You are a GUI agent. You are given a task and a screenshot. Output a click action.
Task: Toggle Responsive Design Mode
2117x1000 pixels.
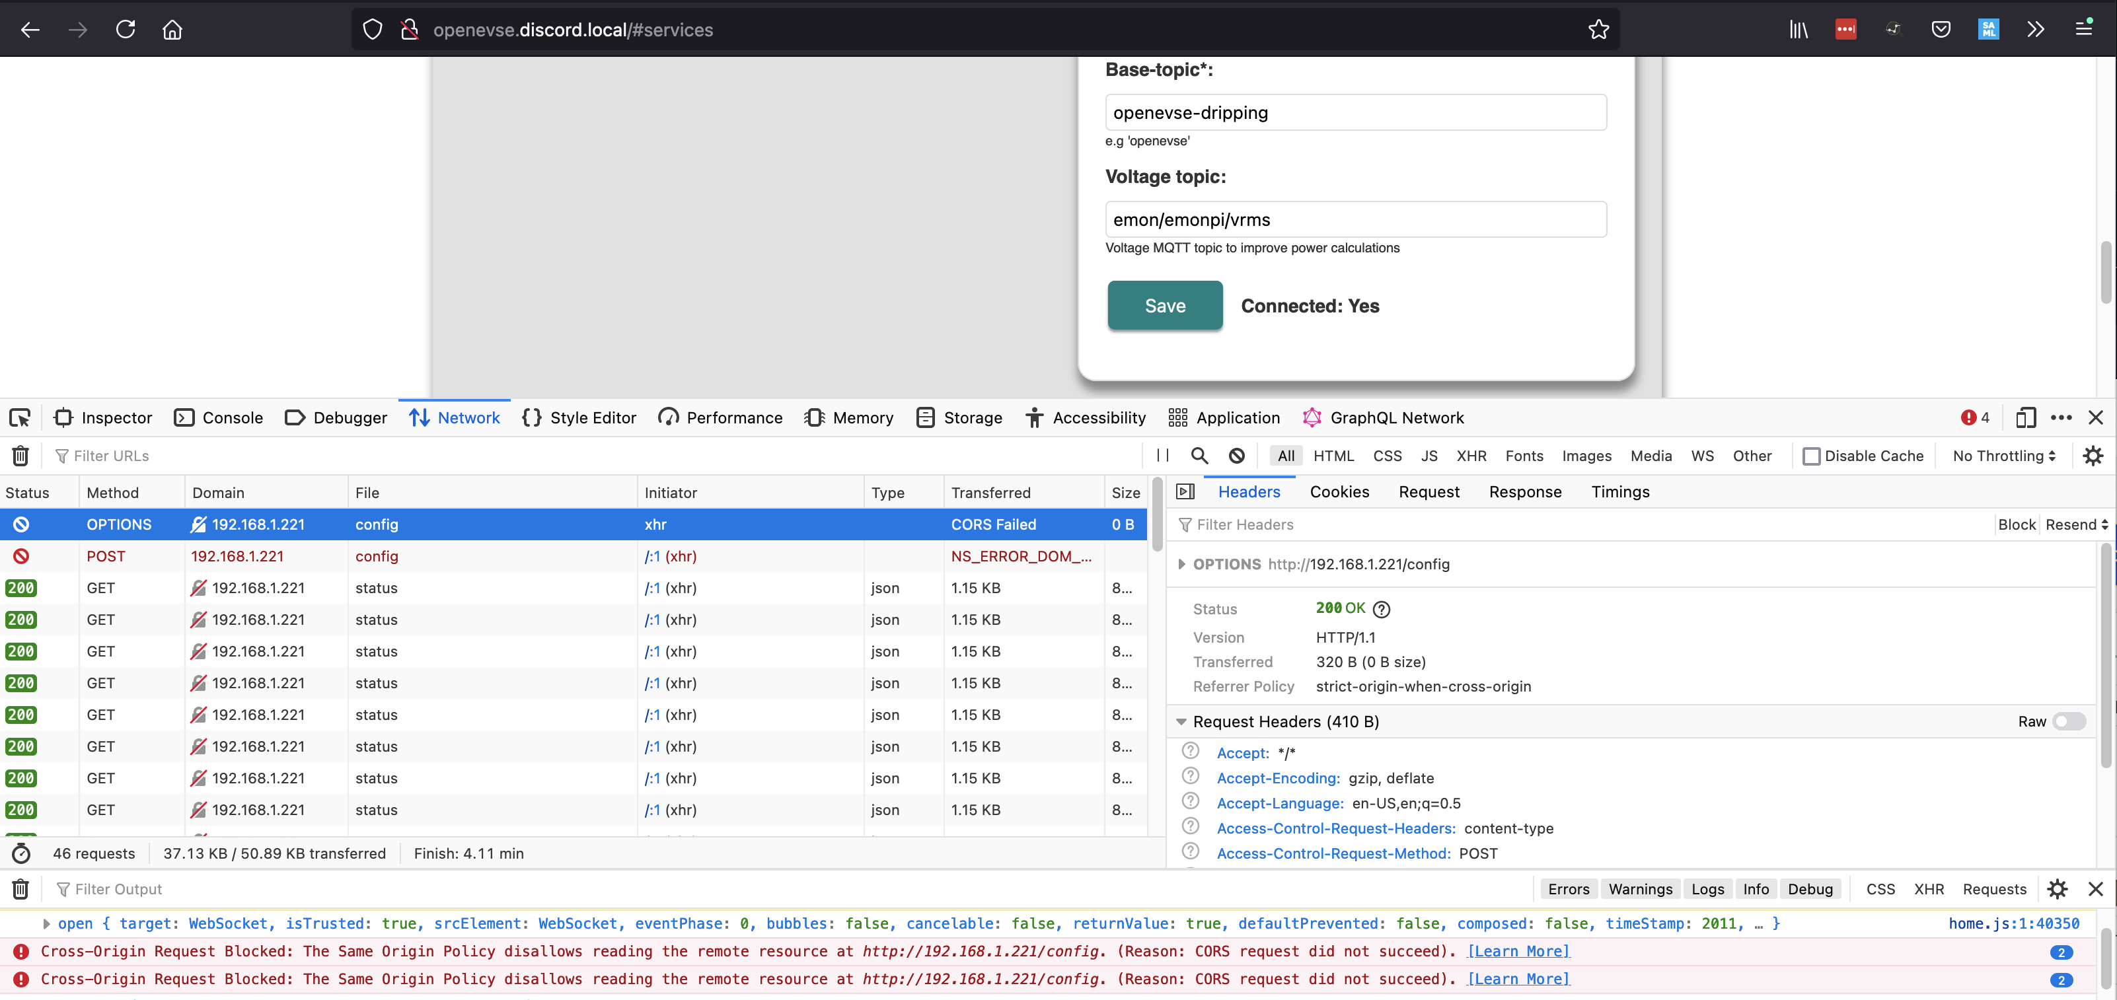[2025, 417]
